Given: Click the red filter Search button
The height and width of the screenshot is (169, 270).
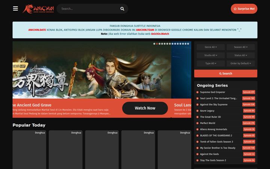Looking at the screenshot, I should coord(226,74).
